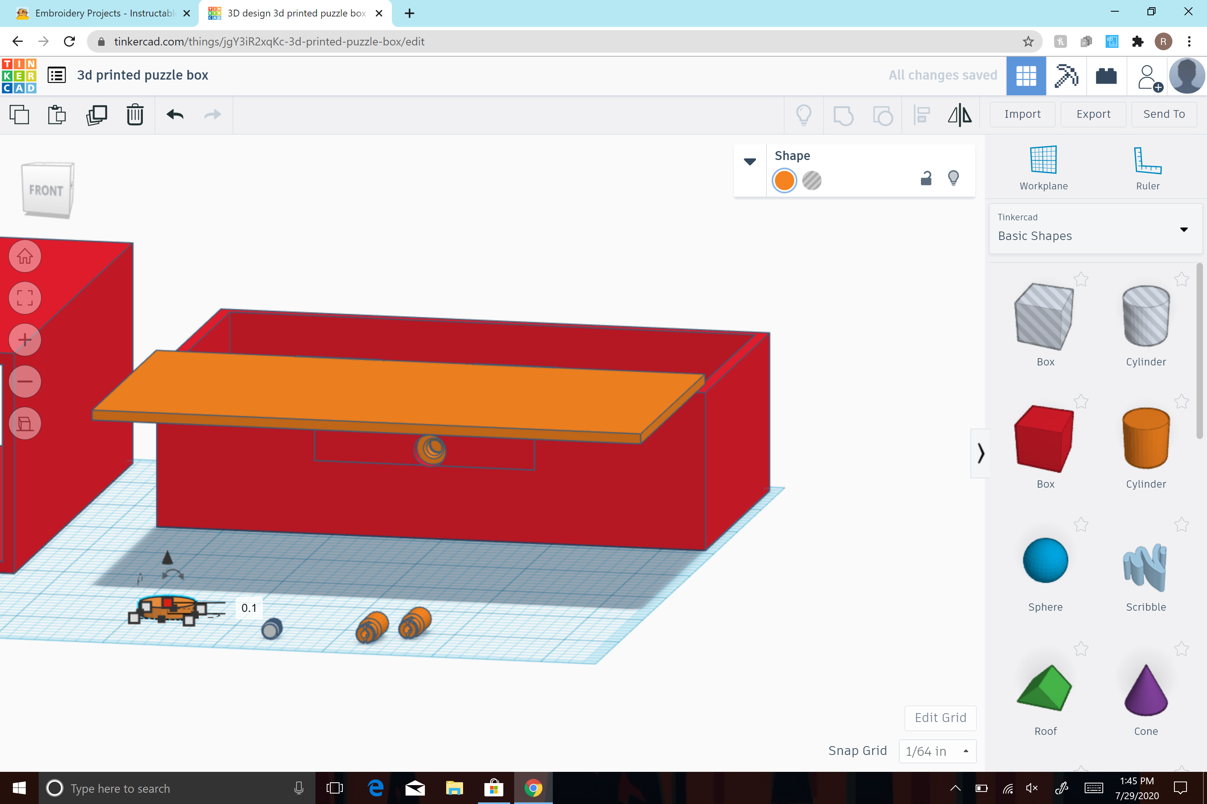The width and height of the screenshot is (1207, 804).
Task: Select the Ruler tool
Action: (1147, 168)
